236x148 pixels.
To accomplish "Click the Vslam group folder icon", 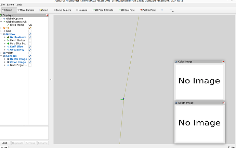I will coord(4,53).
